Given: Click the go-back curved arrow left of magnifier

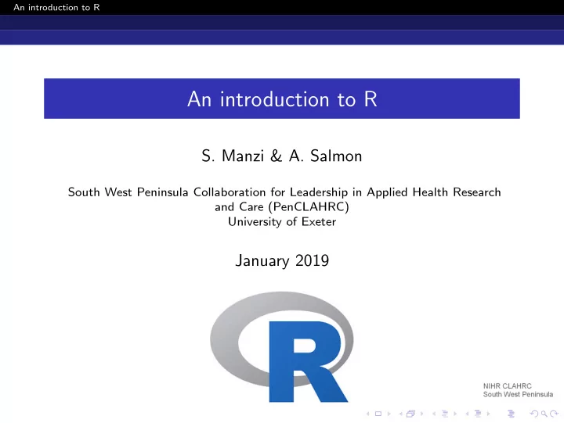Looking at the screenshot, I should [x=534, y=414].
